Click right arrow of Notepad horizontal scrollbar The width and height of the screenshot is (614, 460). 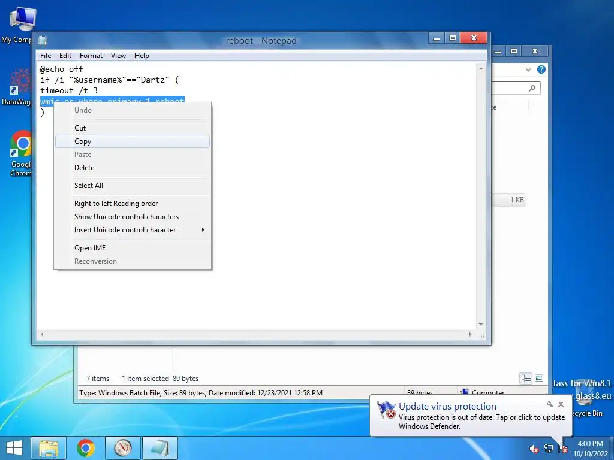471,334
